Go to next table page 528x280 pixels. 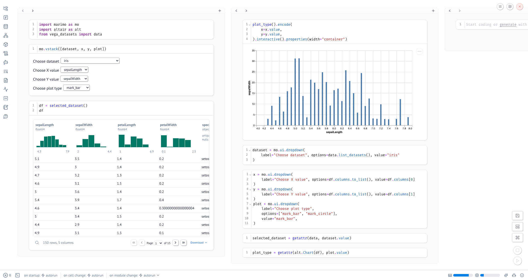[x=175, y=243]
